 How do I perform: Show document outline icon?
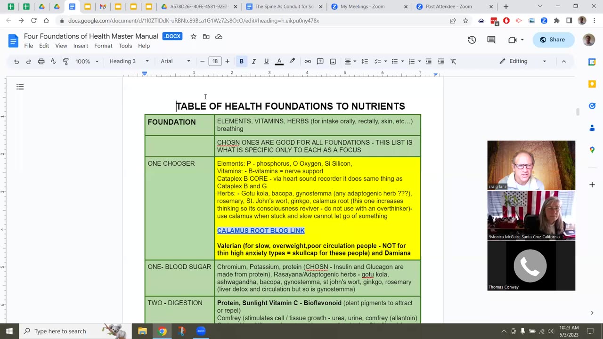click(20, 87)
